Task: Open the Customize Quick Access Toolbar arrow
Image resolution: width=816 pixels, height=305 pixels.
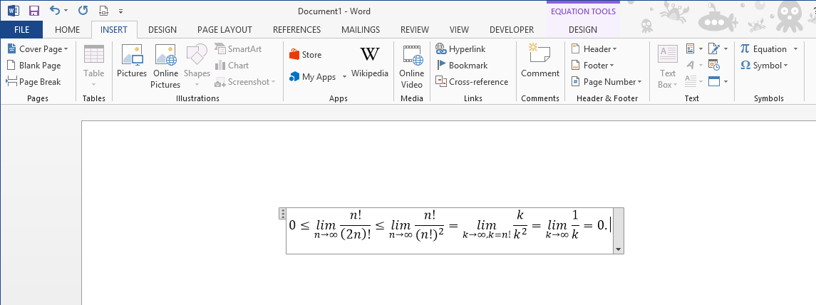Action: click(x=120, y=11)
